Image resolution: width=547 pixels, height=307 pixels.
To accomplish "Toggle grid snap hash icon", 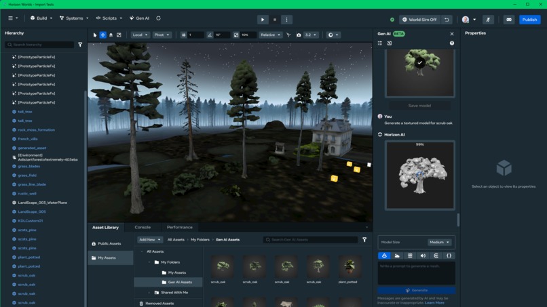I will 183,35.
